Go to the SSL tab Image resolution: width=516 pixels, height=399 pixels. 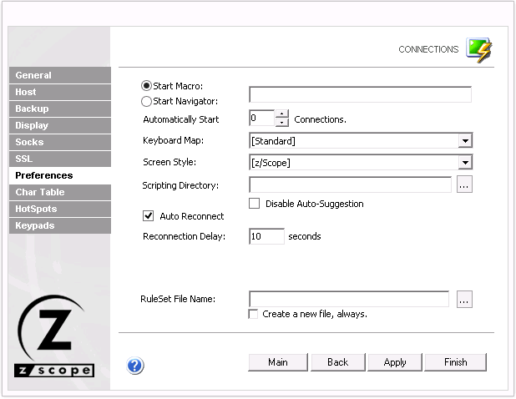[x=60, y=159]
